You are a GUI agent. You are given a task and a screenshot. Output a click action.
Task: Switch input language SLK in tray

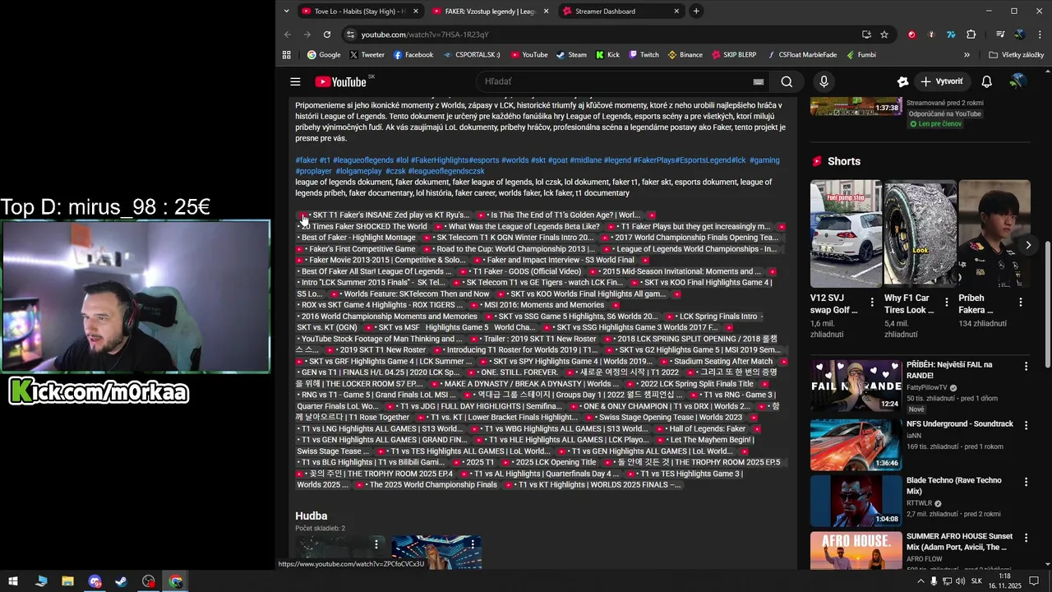coord(977,581)
